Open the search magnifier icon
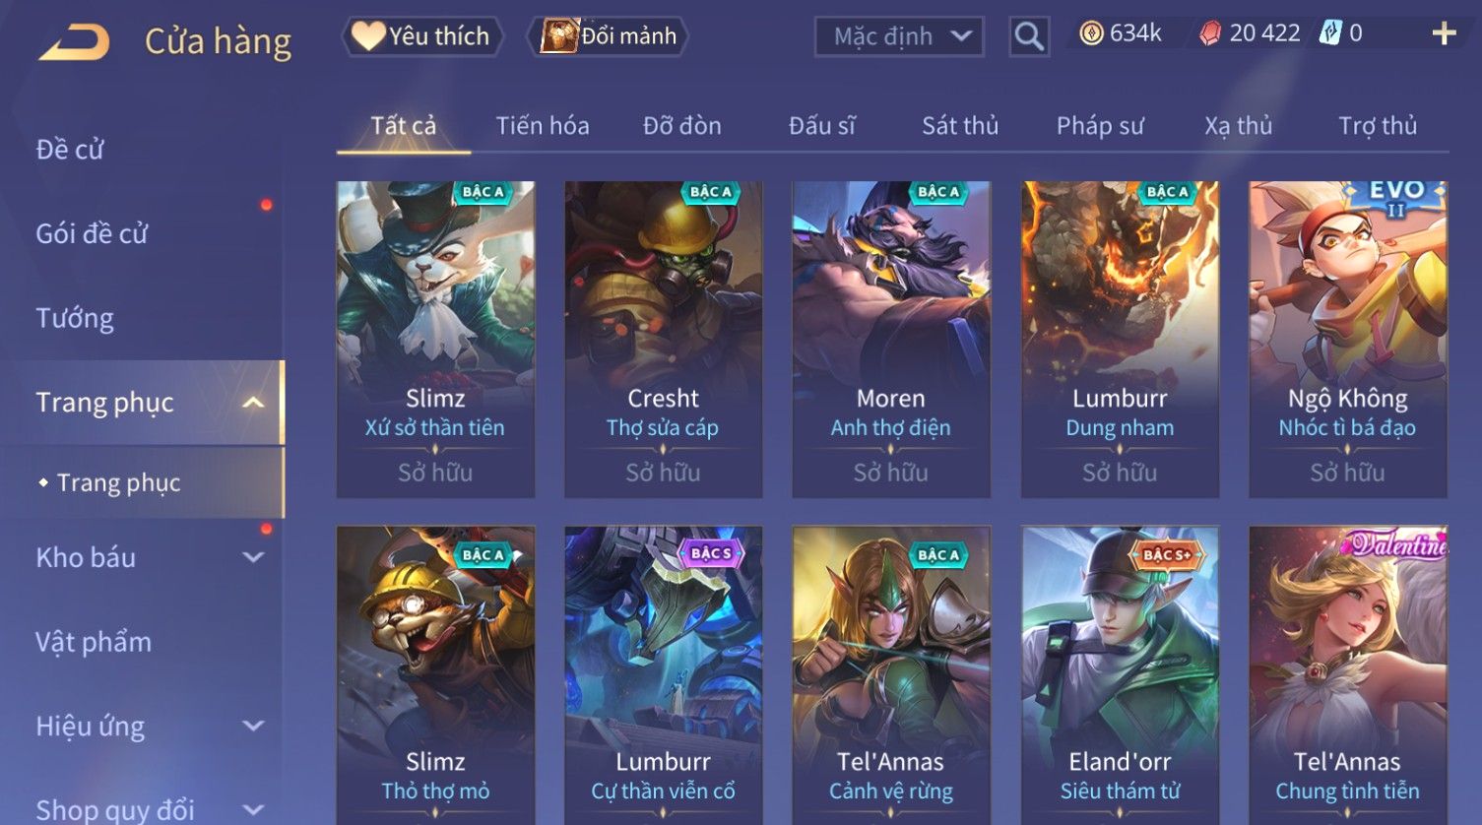The image size is (1482, 825). 1029,36
